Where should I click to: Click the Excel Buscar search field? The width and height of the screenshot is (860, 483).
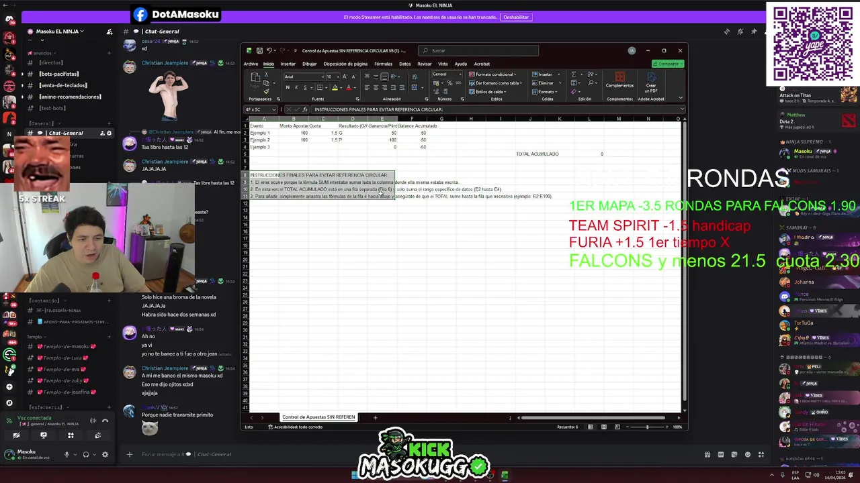pos(478,50)
